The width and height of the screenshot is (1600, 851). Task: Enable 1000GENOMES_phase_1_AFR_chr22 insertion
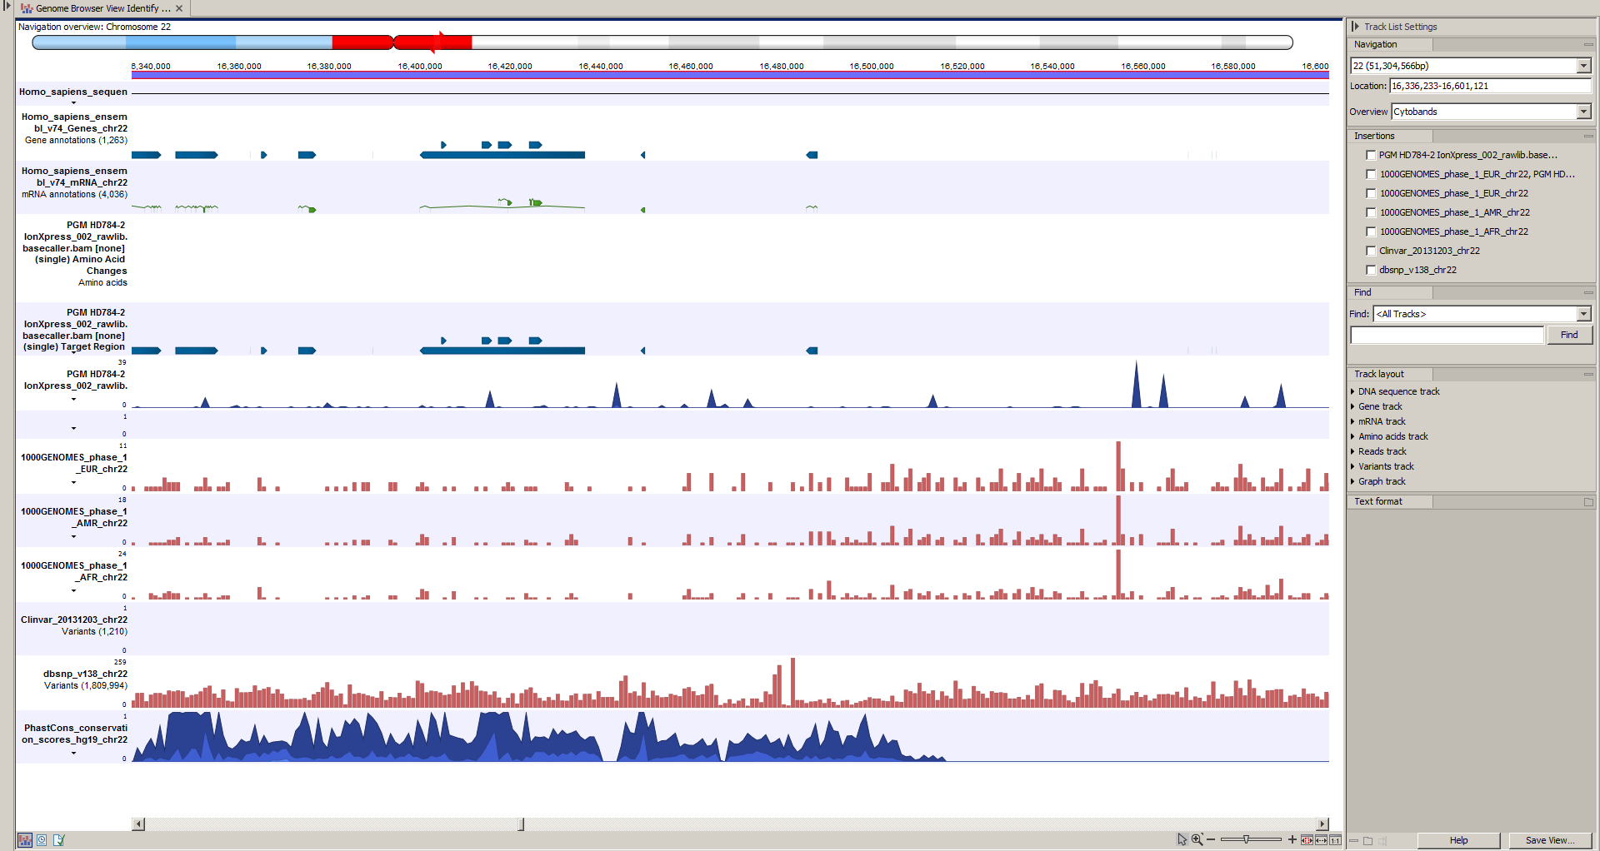(1372, 231)
